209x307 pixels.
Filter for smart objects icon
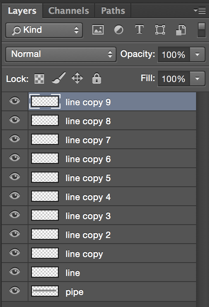pos(181,30)
